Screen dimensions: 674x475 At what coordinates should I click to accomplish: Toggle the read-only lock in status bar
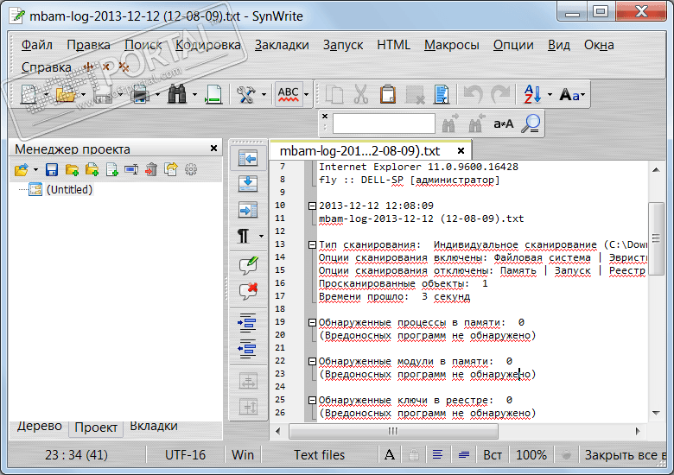point(414,455)
